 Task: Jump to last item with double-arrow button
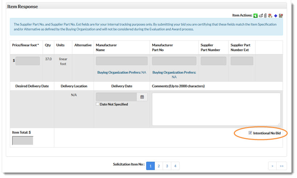point(282,166)
